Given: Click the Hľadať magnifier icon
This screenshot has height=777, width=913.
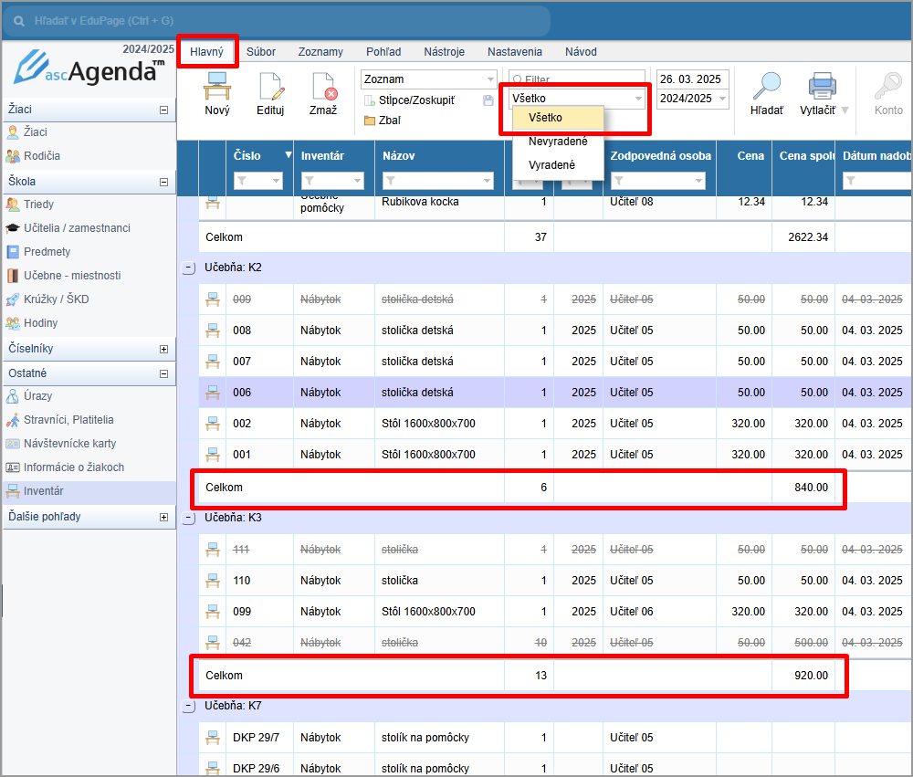Looking at the screenshot, I should [x=766, y=86].
